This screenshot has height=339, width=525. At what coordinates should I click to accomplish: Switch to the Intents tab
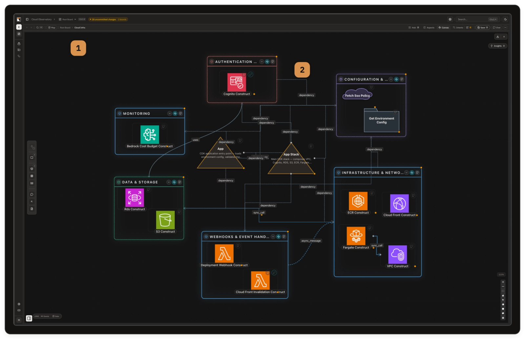pyautogui.click(x=458, y=28)
